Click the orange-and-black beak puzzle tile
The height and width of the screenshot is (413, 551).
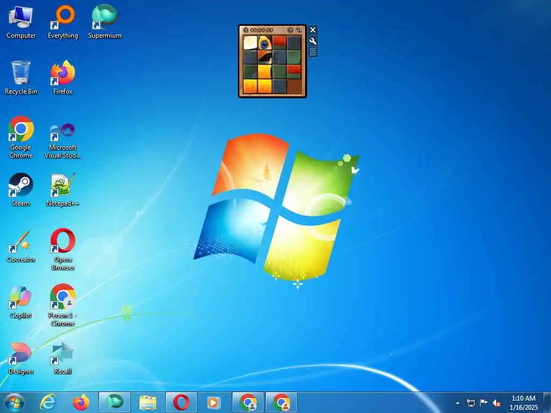(265, 57)
